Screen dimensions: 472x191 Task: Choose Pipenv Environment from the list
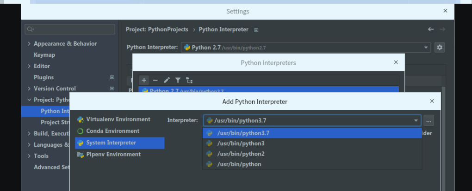point(113,155)
